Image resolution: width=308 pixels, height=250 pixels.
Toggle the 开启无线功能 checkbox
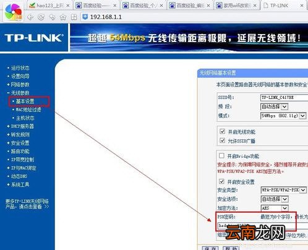[222, 131]
